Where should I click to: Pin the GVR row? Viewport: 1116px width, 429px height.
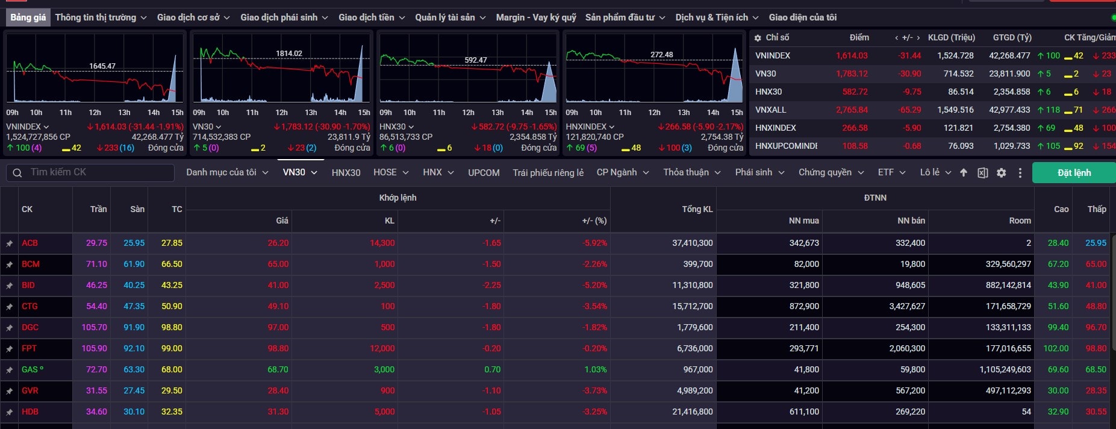tap(9, 391)
